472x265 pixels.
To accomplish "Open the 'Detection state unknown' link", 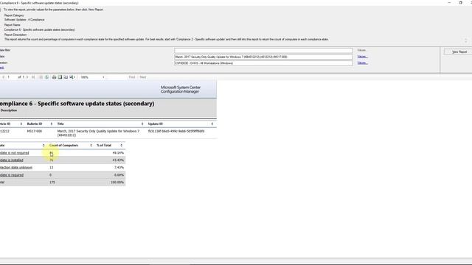I will (x=16, y=167).
